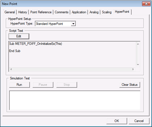The height and width of the screenshot is (127, 152).
Task: Select the HyperPoint tab
Action: pyautogui.click(x=122, y=12)
